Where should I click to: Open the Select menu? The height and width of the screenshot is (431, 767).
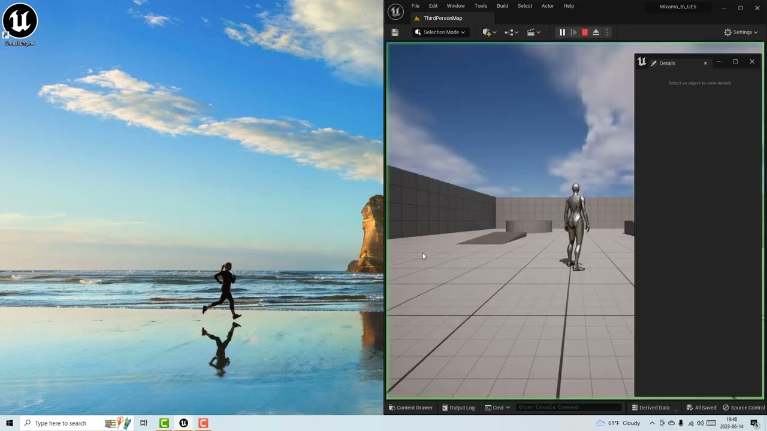coord(525,6)
